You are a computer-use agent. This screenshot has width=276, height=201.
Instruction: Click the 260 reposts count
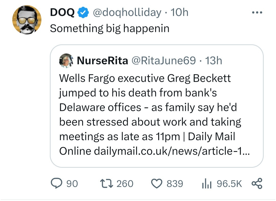tap(125, 184)
